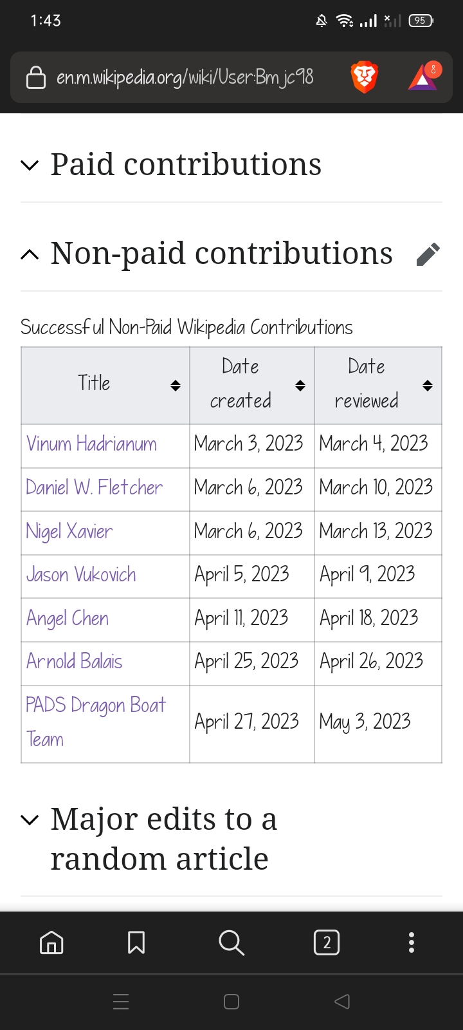Tap the Brave Shields lion icon

[364, 78]
